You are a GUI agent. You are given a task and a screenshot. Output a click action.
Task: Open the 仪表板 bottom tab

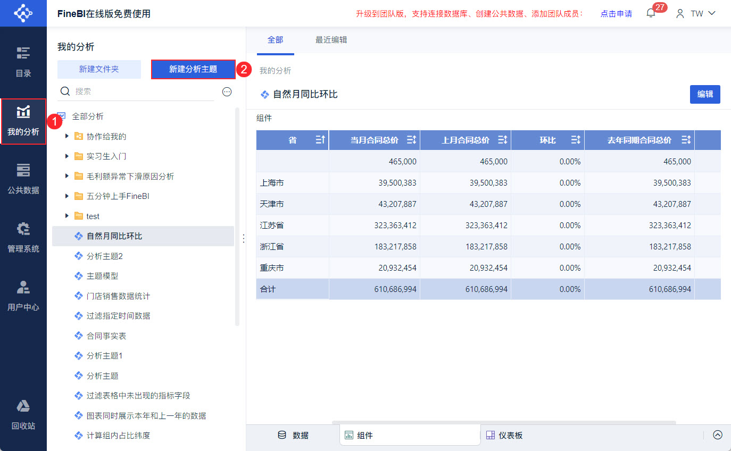[x=505, y=435]
